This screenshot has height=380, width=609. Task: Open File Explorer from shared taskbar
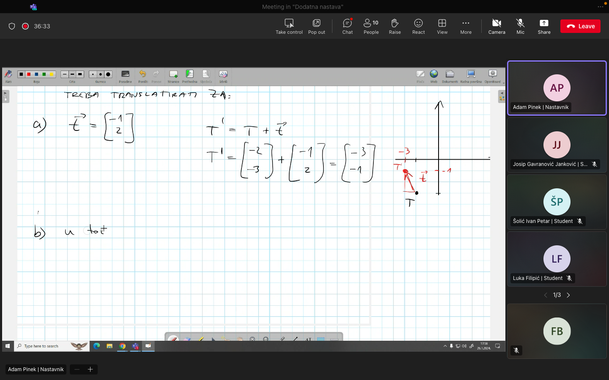[110, 346]
